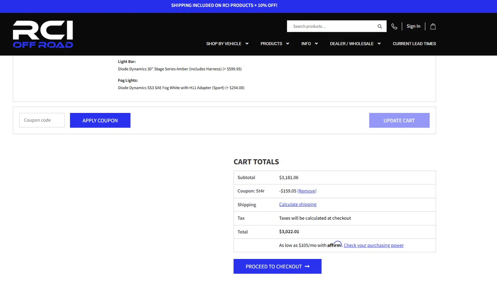Click the Cart Totals heading

[256, 162]
